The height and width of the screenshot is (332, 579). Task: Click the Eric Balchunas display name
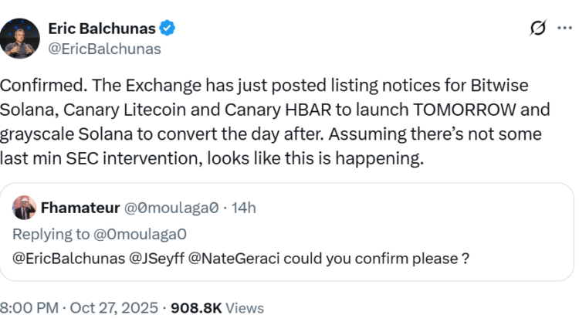point(102,29)
